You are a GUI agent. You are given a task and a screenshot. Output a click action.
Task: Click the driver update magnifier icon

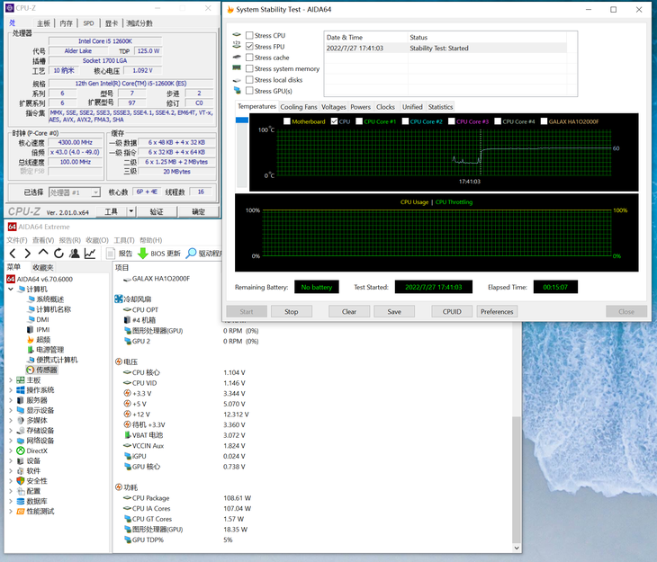point(191,254)
